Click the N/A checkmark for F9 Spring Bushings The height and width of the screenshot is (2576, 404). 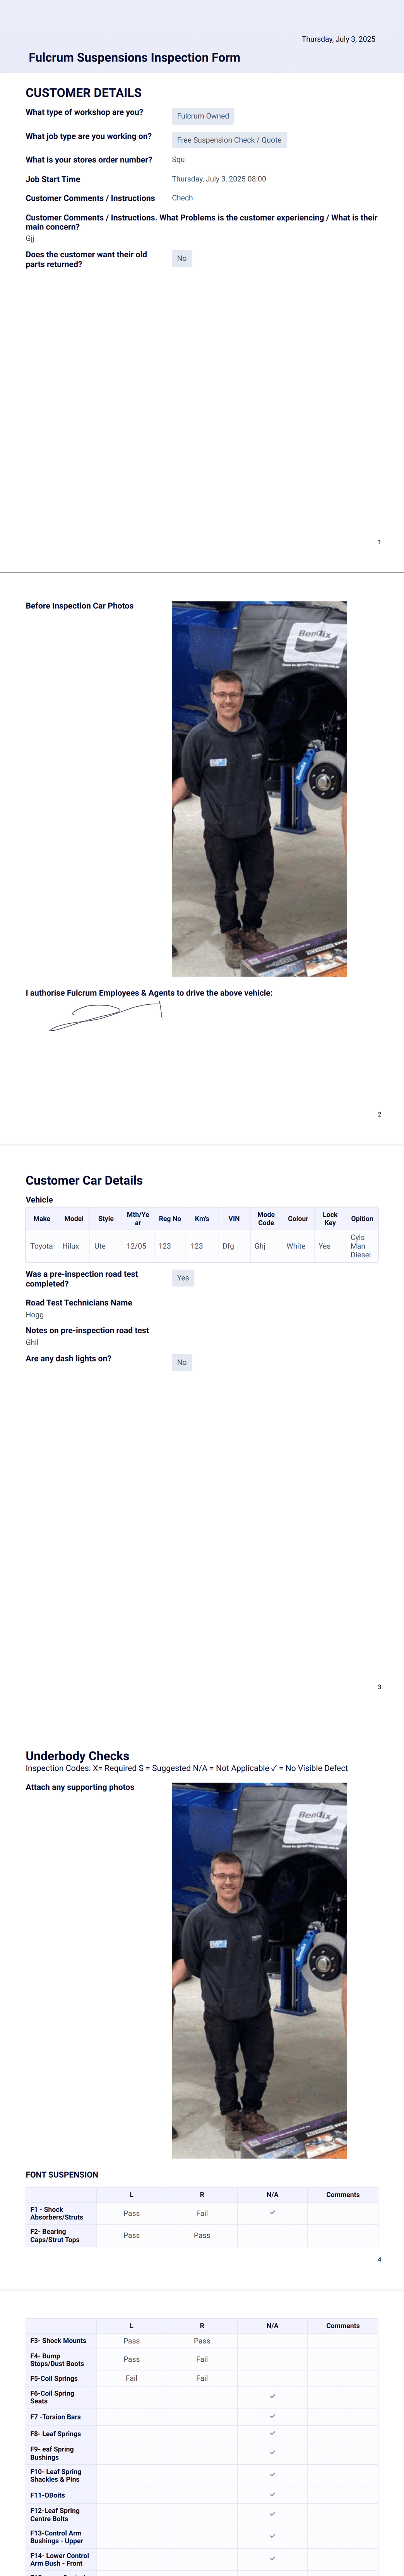click(x=272, y=2452)
